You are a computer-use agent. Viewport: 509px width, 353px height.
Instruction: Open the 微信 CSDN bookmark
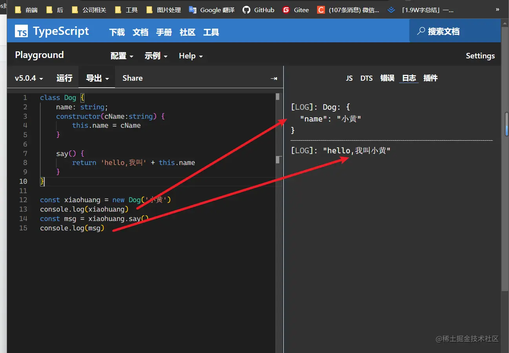[x=348, y=10]
